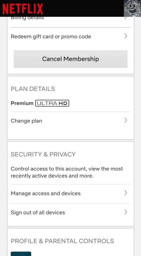Tap the Profile & Parental Controls heading
141x256 pixels.
click(62, 241)
